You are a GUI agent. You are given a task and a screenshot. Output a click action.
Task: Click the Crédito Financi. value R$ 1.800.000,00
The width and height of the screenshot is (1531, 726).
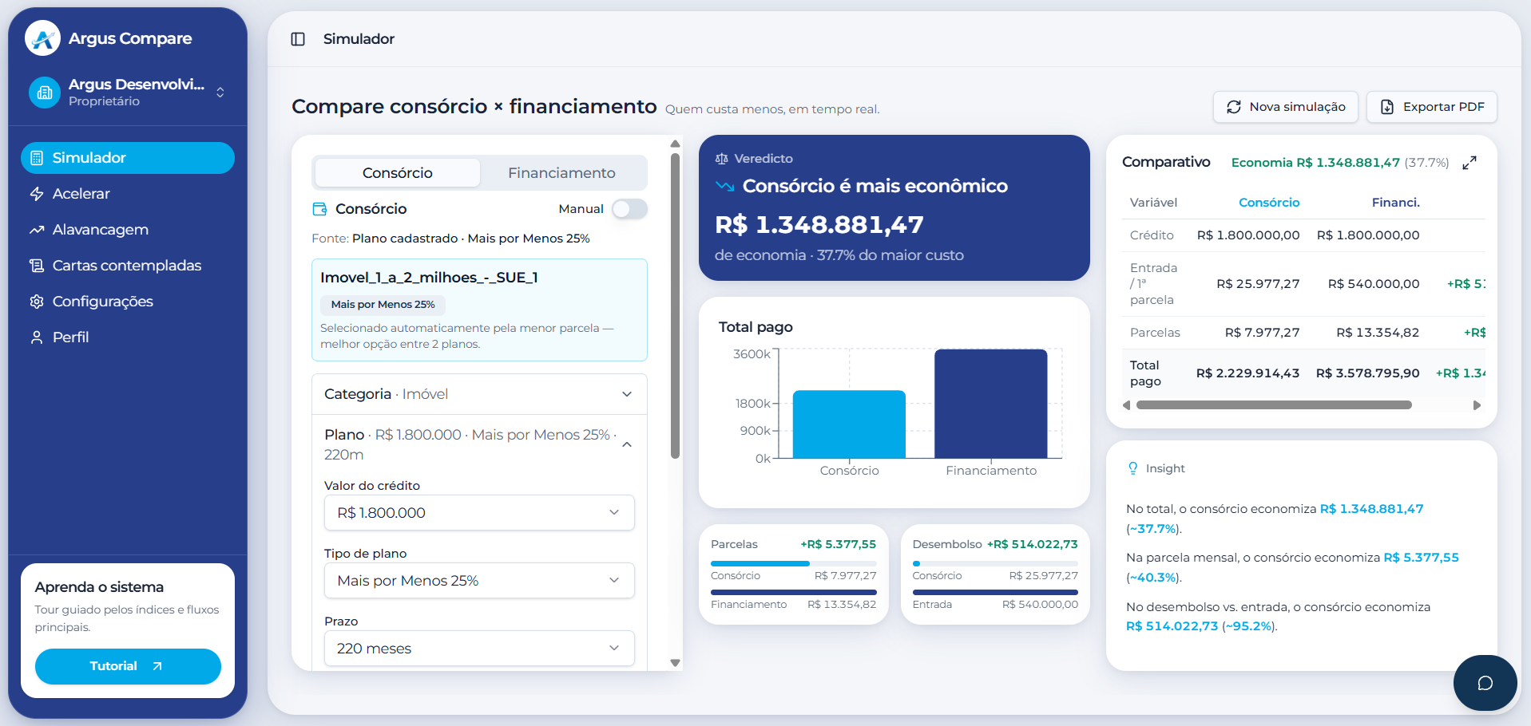[x=1368, y=235]
